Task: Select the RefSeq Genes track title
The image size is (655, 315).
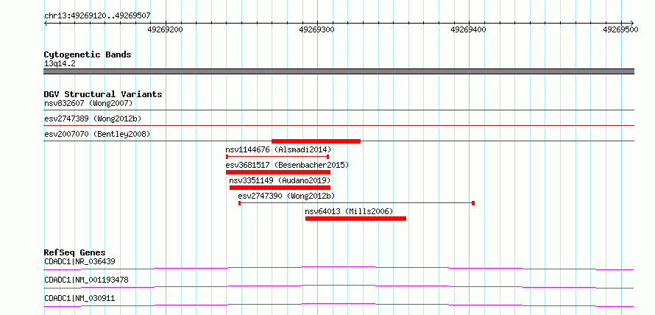Action: (75, 252)
